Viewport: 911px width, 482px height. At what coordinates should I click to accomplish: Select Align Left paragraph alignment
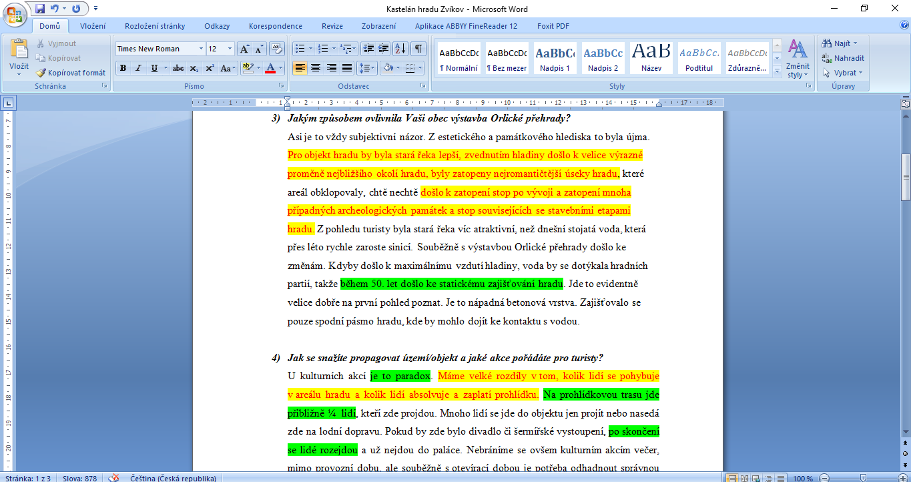click(x=300, y=68)
